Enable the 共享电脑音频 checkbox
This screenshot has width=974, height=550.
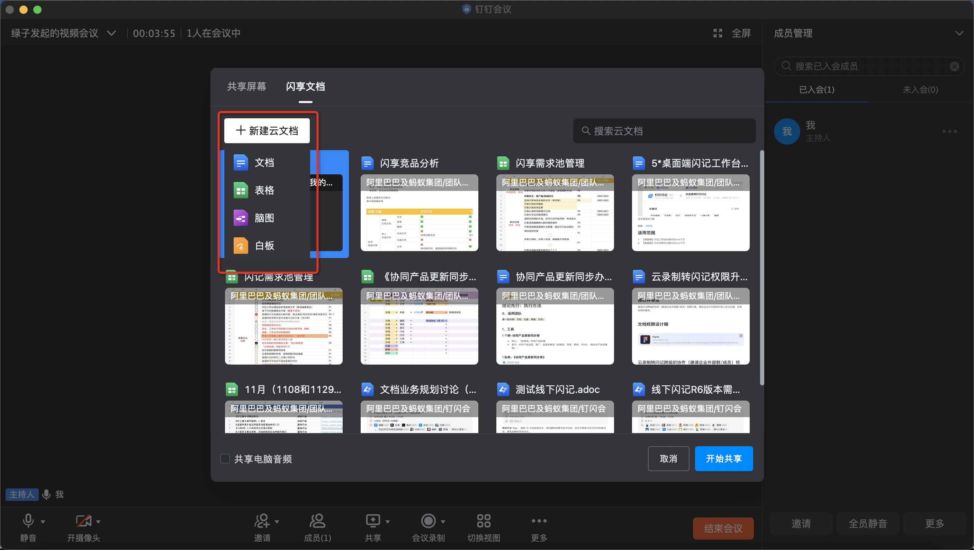pos(225,459)
